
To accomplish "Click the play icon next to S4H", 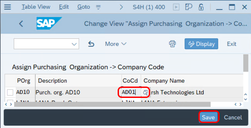I will pos(176,7).
